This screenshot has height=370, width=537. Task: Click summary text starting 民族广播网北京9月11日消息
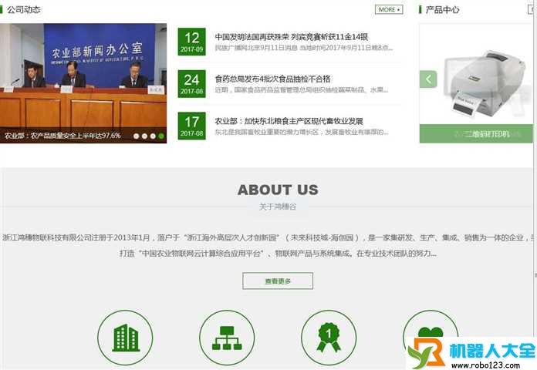point(304,48)
